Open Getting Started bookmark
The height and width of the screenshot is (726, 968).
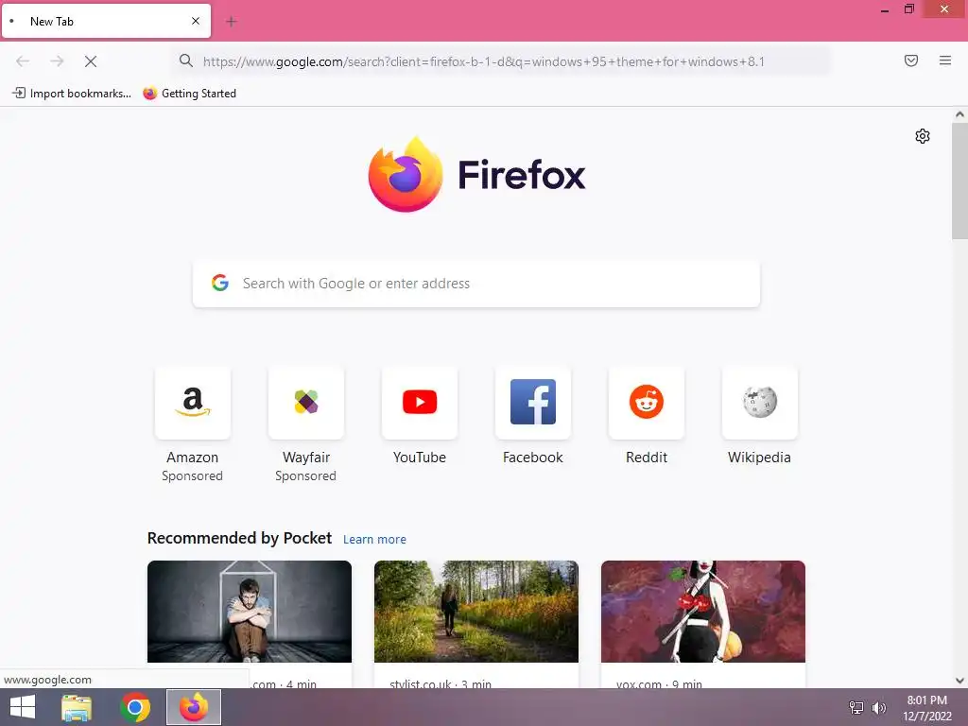(189, 94)
